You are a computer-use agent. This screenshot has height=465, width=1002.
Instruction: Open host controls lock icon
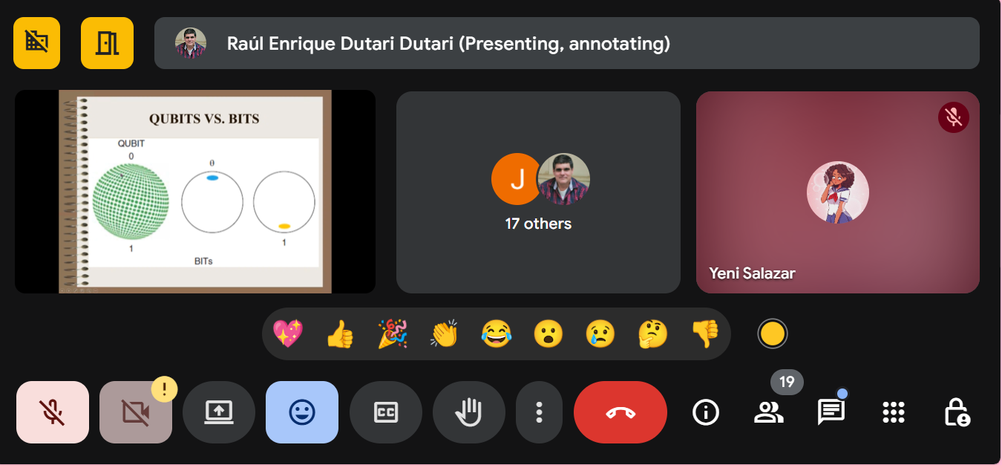(x=956, y=412)
